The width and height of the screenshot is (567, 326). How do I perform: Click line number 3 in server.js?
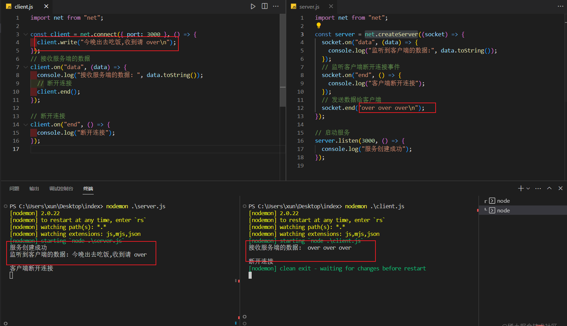(x=302, y=34)
